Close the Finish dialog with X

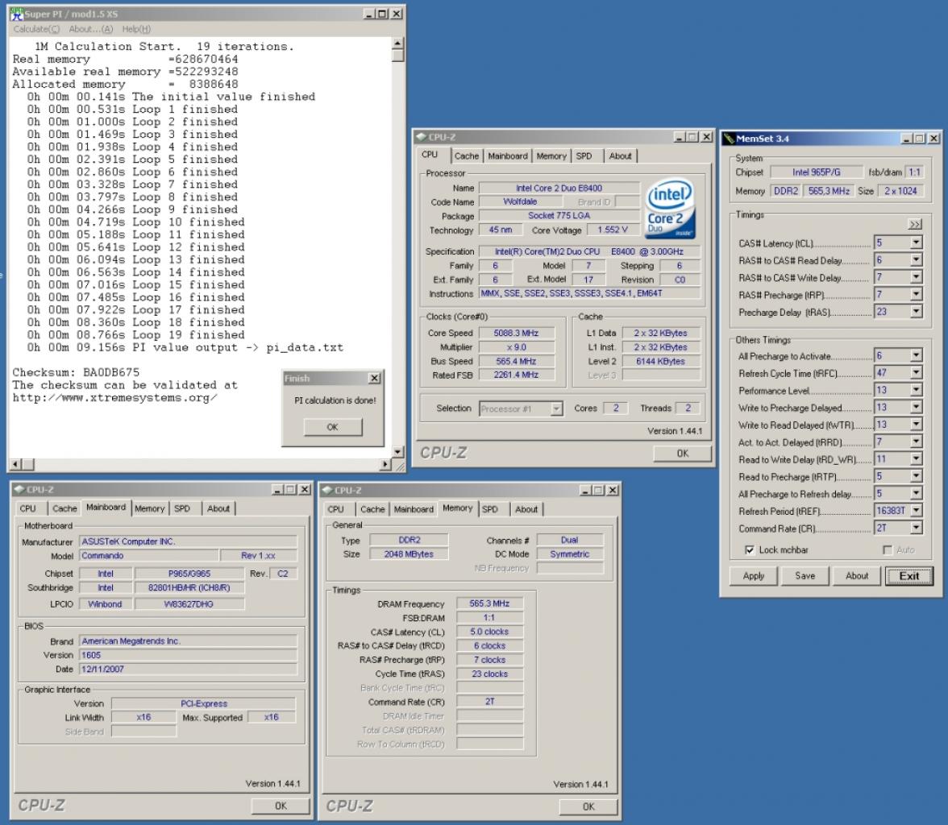(x=374, y=379)
